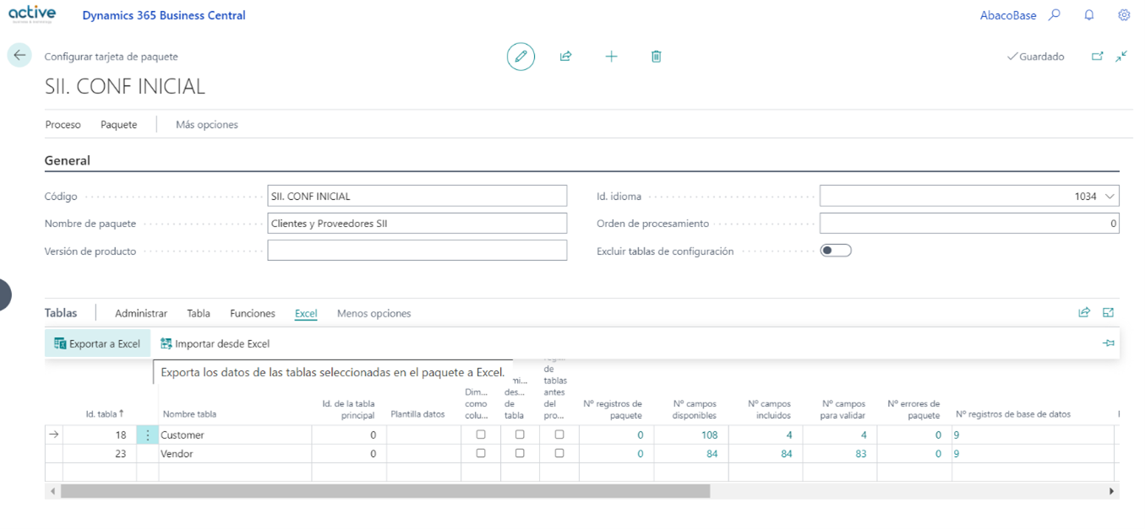This screenshot has width=1145, height=529.
Task: Click the Nombre tabla column header
Action: click(189, 414)
